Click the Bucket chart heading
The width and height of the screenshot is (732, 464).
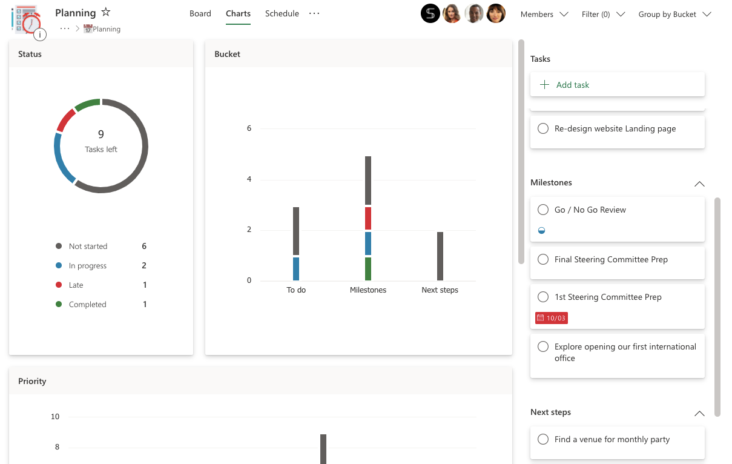228,54
